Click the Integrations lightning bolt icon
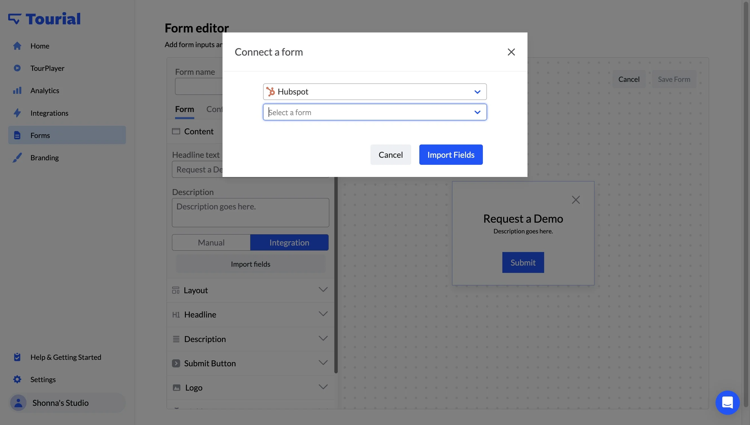This screenshot has width=750, height=425. [17, 113]
